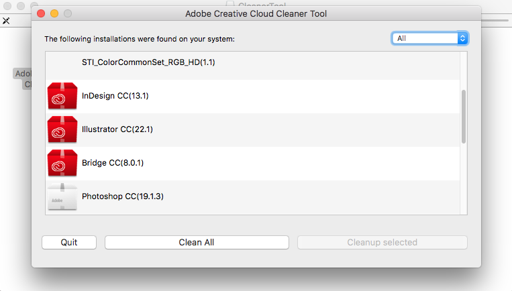
Task: Click the red InDesign CC package icon
Action: click(x=62, y=96)
